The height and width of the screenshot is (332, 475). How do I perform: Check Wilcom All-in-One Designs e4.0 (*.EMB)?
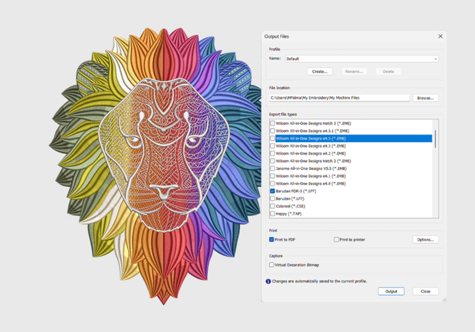click(x=272, y=183)
